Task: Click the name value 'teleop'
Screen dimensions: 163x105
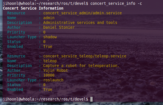Action: coord(50,61)
